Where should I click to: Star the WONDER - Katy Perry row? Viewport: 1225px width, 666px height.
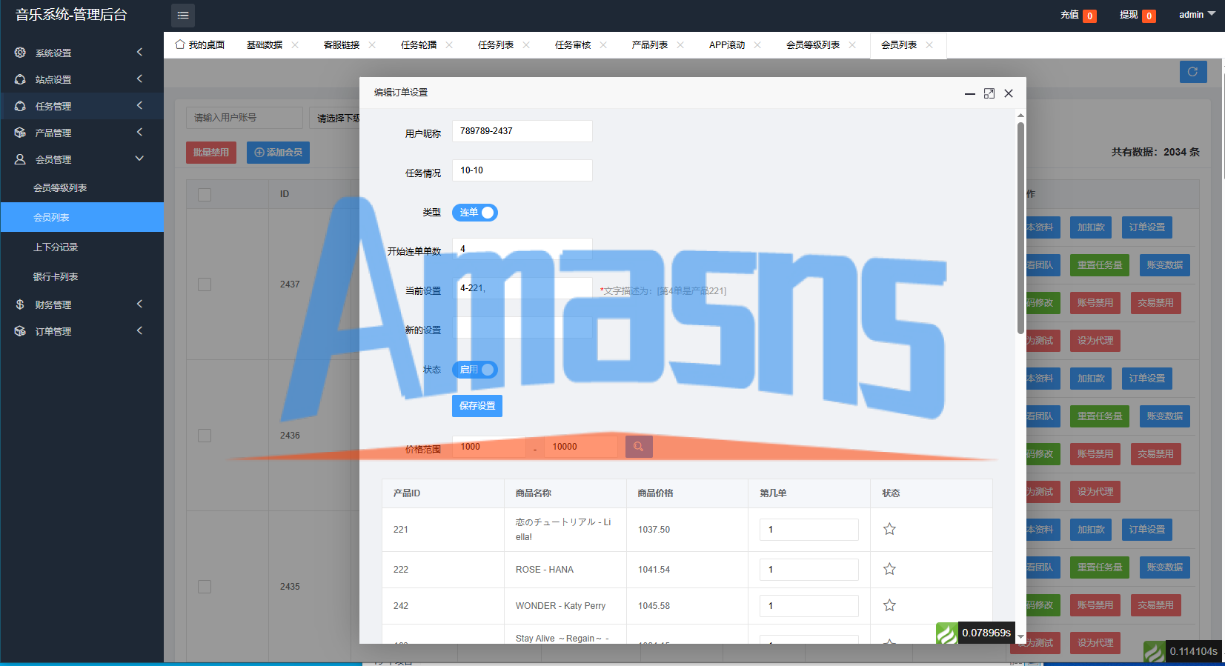(x=889, y=605)
